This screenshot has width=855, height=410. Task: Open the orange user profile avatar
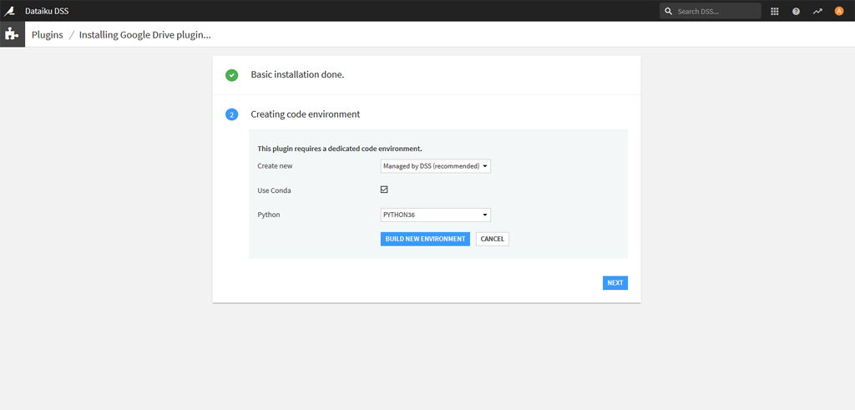(839, 11)
